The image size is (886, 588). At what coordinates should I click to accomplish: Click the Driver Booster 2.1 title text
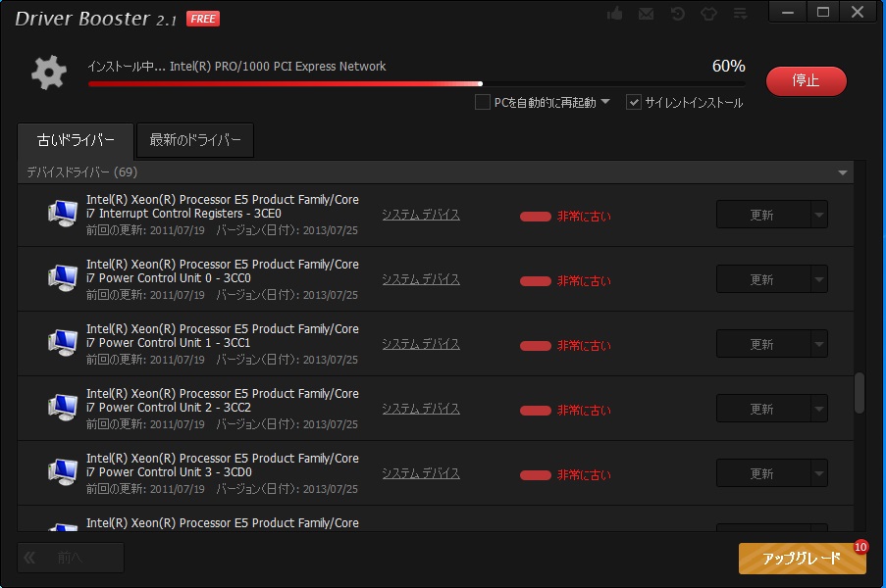click(95, 19)
